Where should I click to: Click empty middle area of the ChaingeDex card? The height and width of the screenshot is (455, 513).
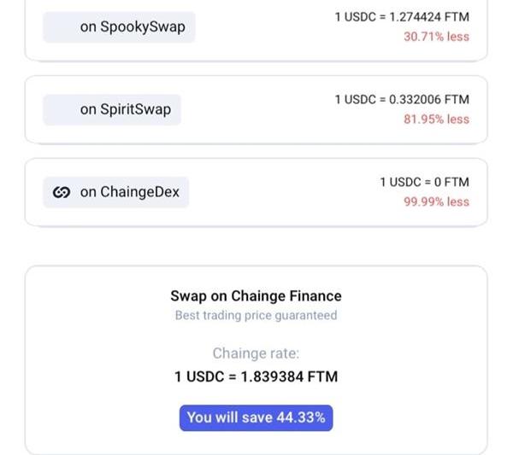[274, 192]
